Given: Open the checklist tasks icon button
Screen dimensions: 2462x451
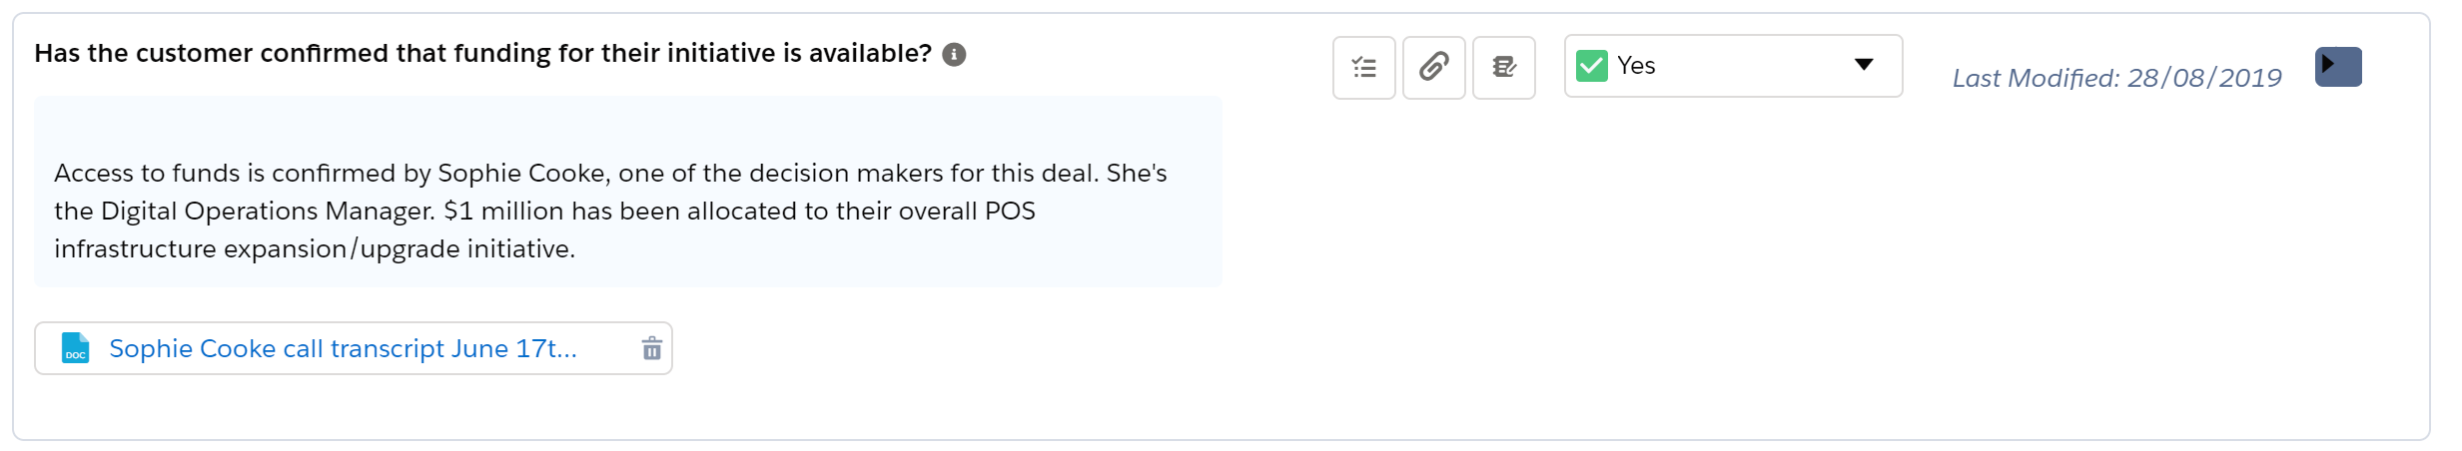Looking at the screenshot, I should (x=1363, y=68).
